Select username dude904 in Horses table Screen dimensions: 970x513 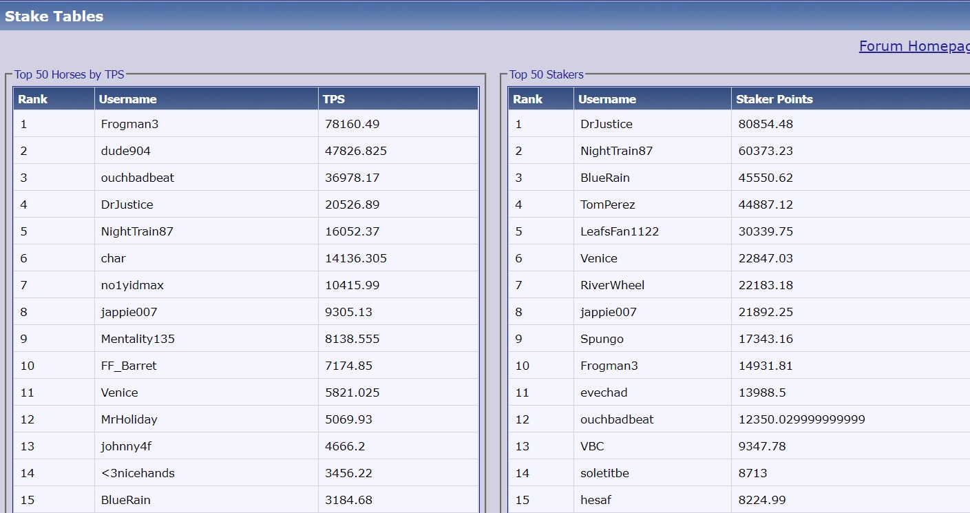click(125, 151)
